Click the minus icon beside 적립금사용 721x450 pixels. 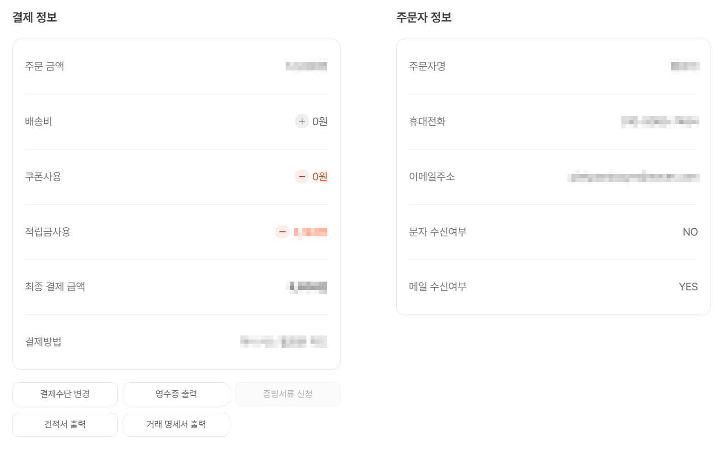tap(282, 232)
